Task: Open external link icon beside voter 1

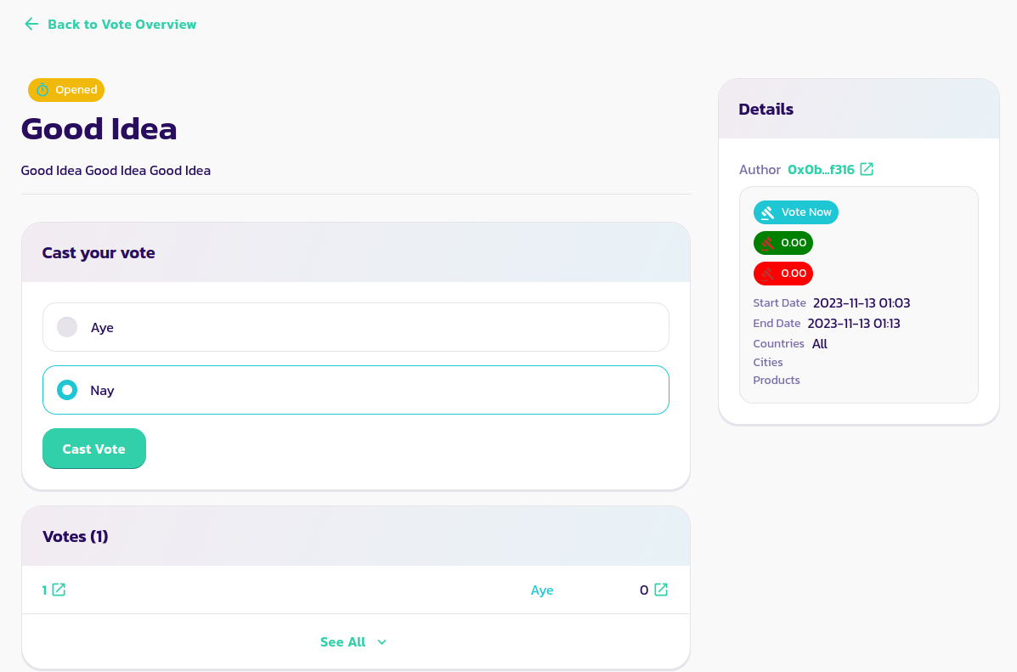Action: 59,590
